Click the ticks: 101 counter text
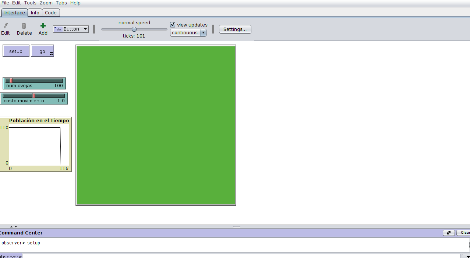 134,36
